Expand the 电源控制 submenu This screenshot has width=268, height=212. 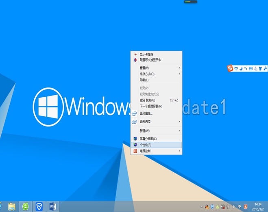point(156,151)
